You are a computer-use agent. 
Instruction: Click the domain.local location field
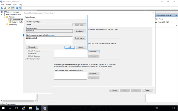pos(49,31)
